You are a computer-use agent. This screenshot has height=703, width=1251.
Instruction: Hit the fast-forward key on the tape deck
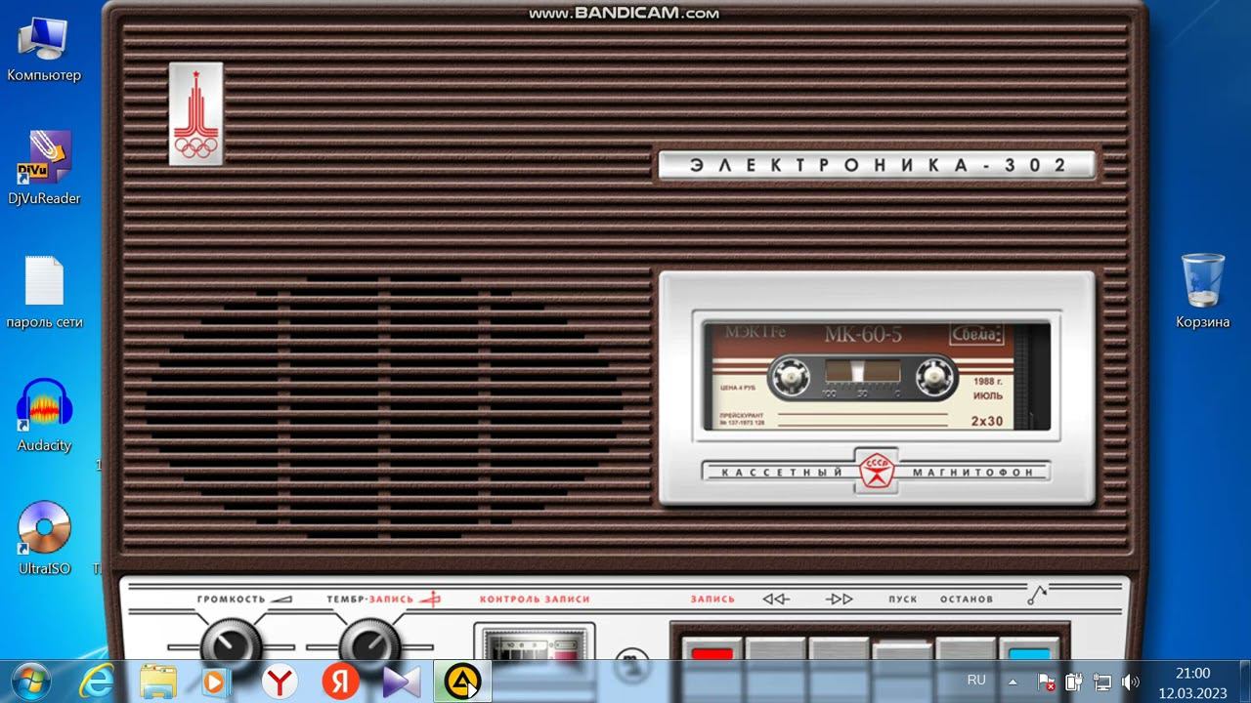pos(840,649)
